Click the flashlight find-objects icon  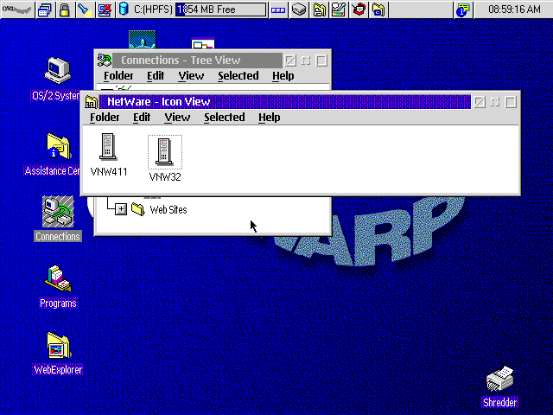(85, 10)
